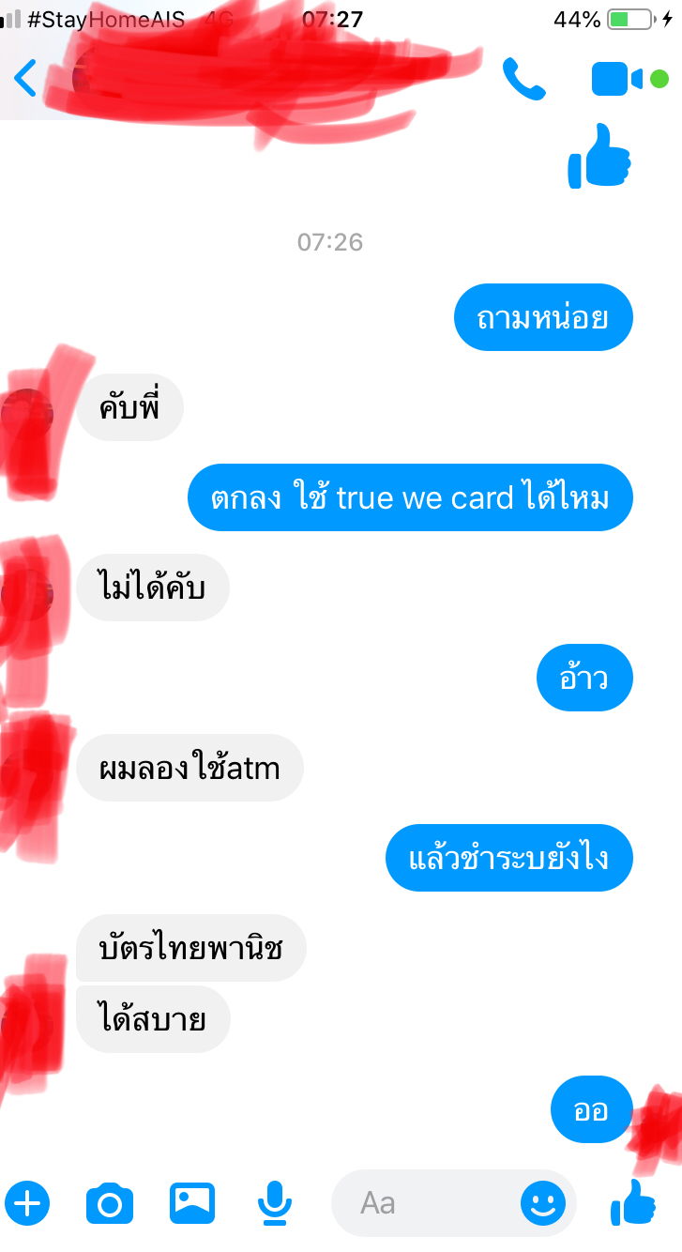Tap the message 'บัตรไทยพานิช'
Viewport: 682px width, 1252px height.
(191, 948)
